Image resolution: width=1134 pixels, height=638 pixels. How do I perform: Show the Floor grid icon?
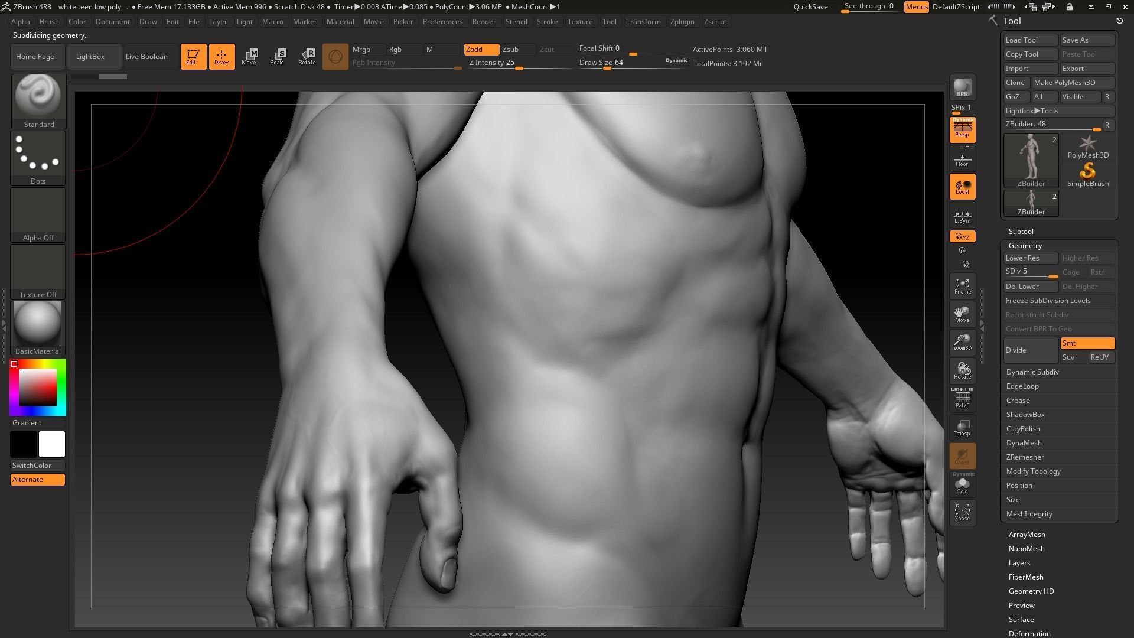click(x=962, y=159)
